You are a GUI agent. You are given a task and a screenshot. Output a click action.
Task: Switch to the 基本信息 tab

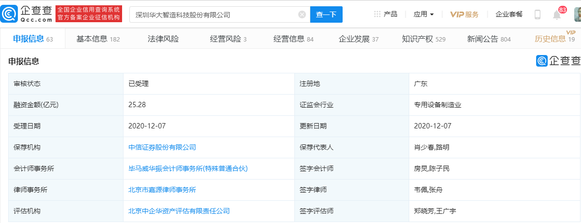(97, 39)
